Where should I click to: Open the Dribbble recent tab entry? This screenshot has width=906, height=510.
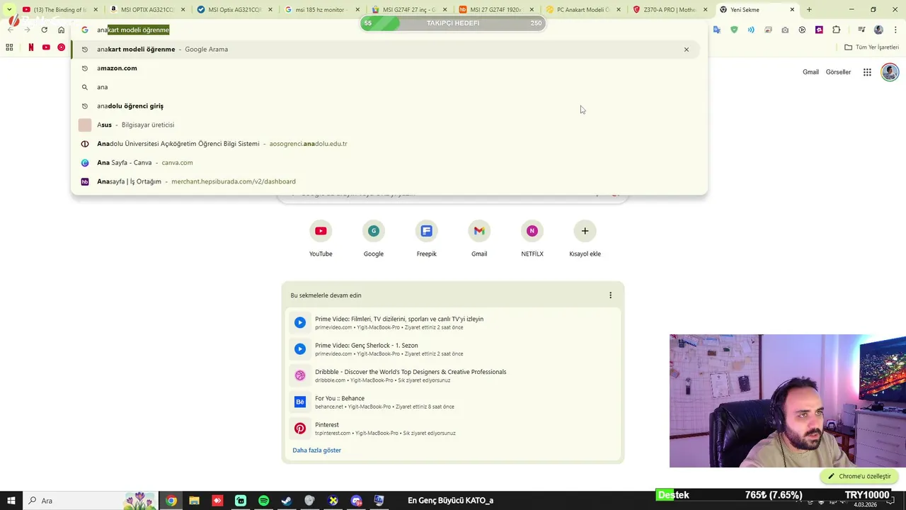point(453,375)
